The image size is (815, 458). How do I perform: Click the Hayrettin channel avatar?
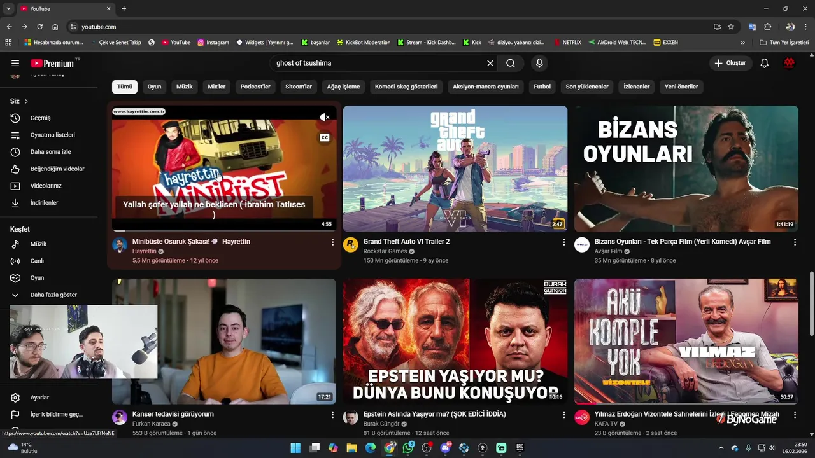[120, 245]
